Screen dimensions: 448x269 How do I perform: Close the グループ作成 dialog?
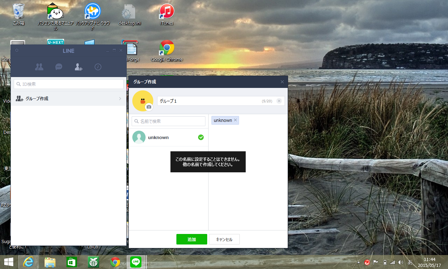click(282, 82)
